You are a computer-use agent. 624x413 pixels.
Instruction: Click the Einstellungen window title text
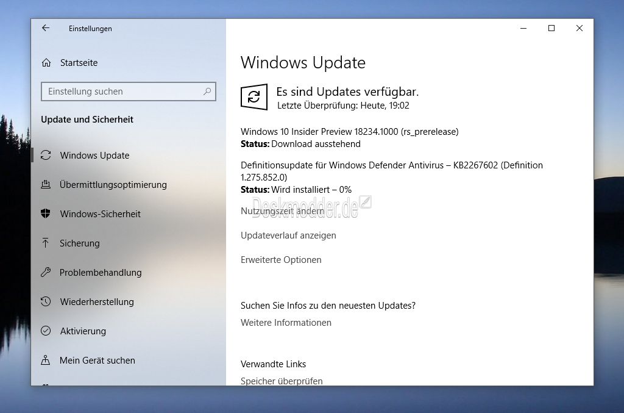(x=90, y=29)
